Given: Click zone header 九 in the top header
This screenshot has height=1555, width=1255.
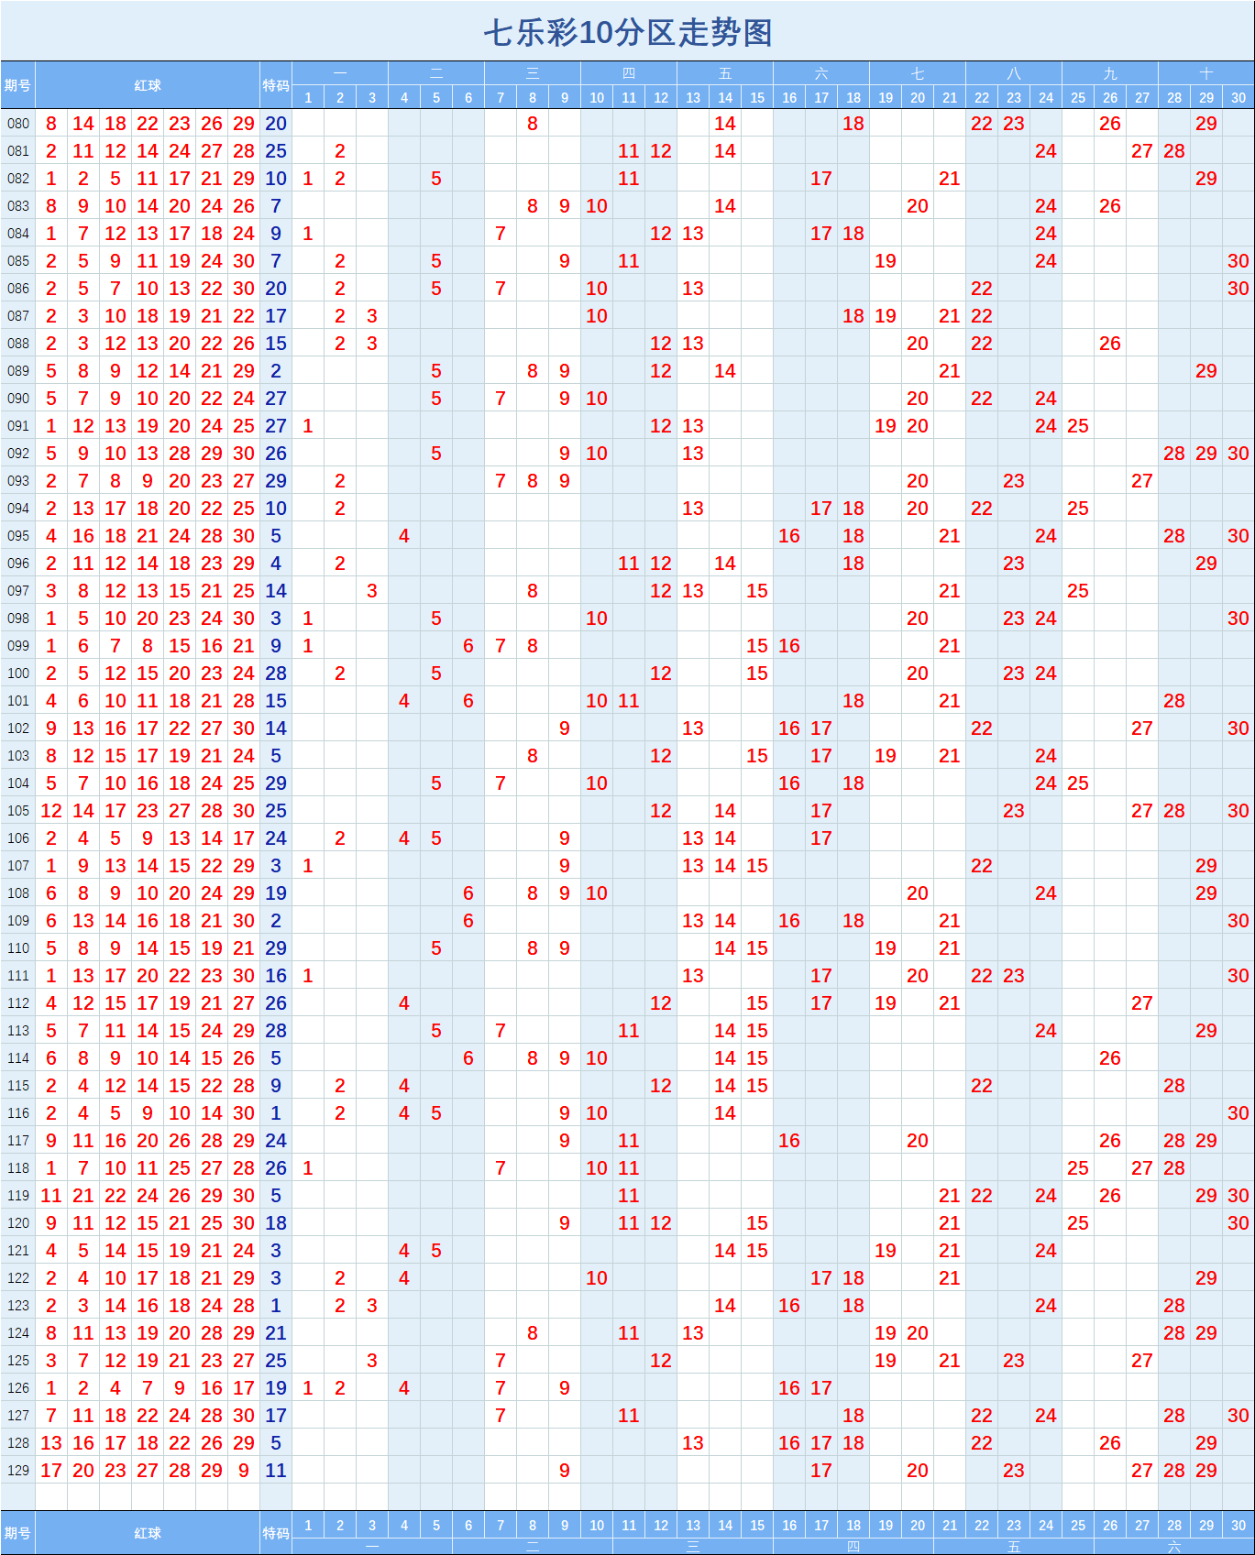Looking at the screenshot, I should click(x=1110, y=73).
